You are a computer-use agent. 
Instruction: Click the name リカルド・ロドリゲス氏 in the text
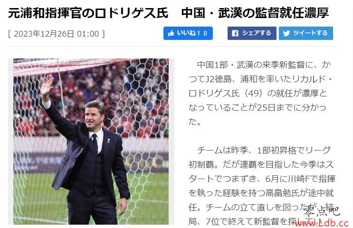[x=260, y=86]
